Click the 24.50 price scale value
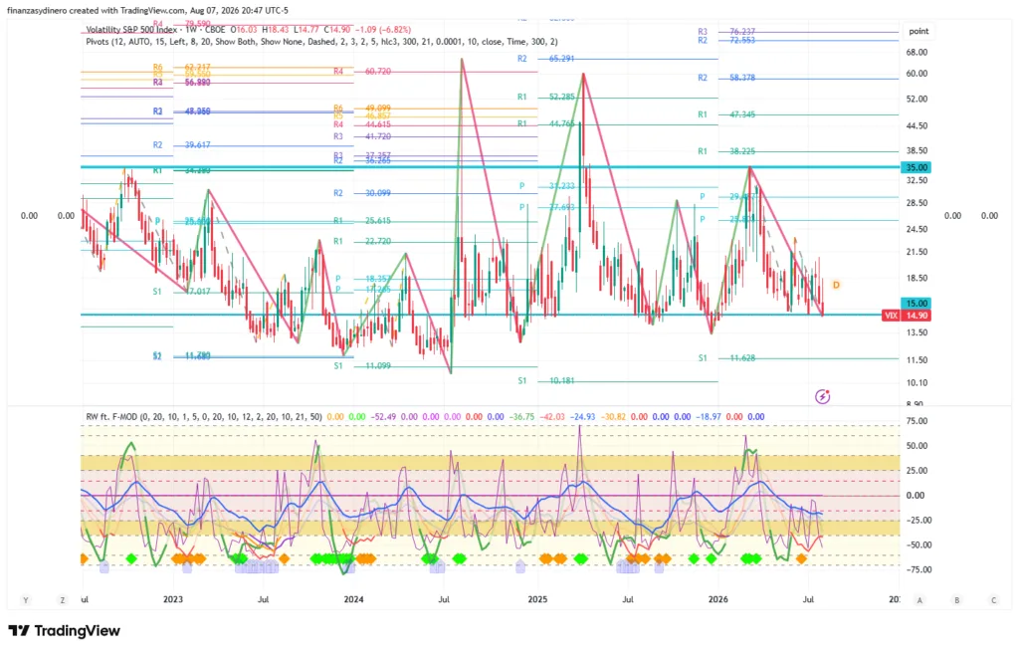Screen dimensions: 1019x652 pyautogui.click(x=917, y=229)
